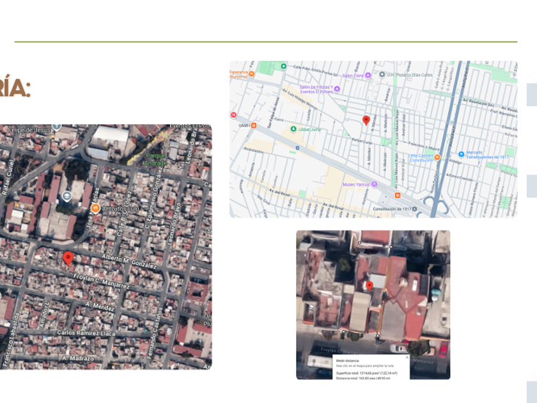
Task: Click the C. Epigmenio González street label
Action: coord(153,198)
